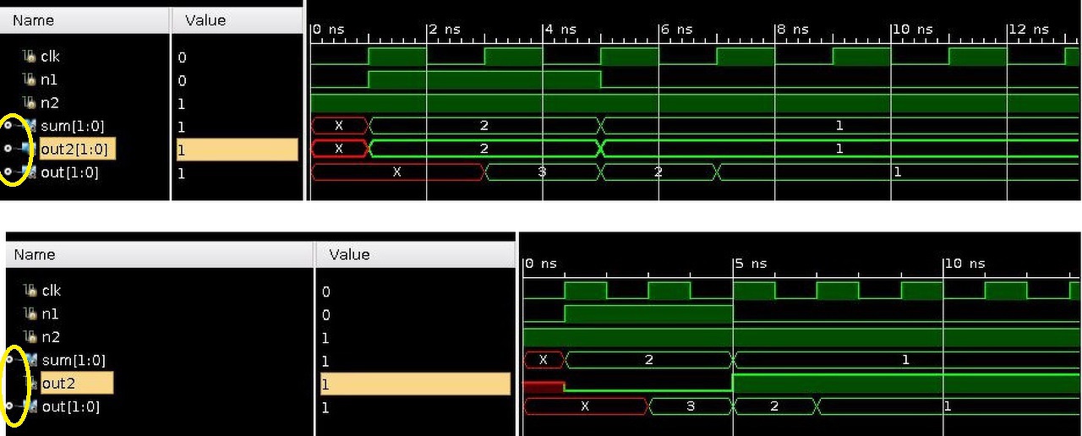Click clk signal icon in bottom panel
The width and height of the screenshot is (1082, 436).
tap(30, 291)
